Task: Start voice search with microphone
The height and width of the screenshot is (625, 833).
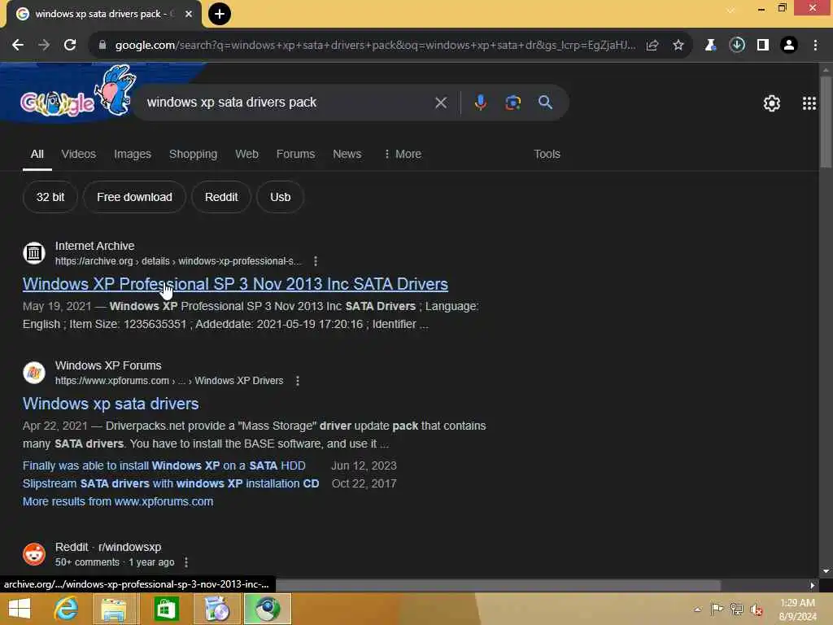Action: click(x=480, y=103)
